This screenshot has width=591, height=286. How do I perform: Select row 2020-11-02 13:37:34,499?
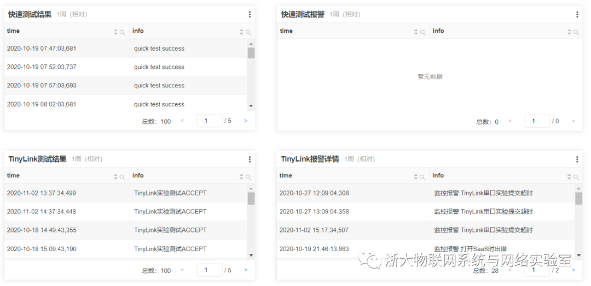(x=125, y=193)
